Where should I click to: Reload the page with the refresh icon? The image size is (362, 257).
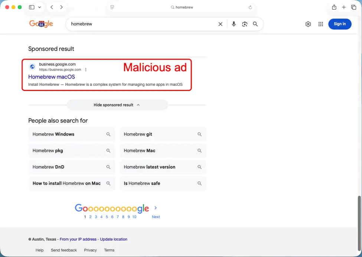250,7
